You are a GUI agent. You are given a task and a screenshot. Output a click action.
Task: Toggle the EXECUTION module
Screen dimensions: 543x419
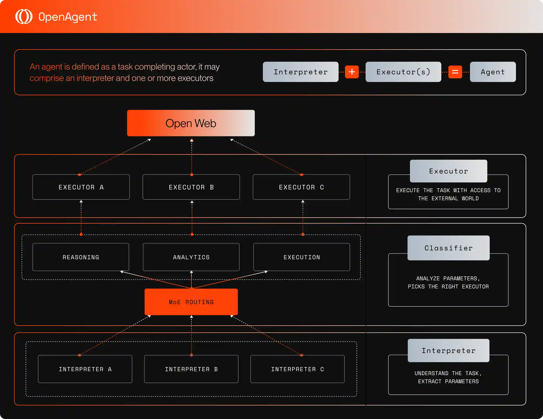point(302,257)
